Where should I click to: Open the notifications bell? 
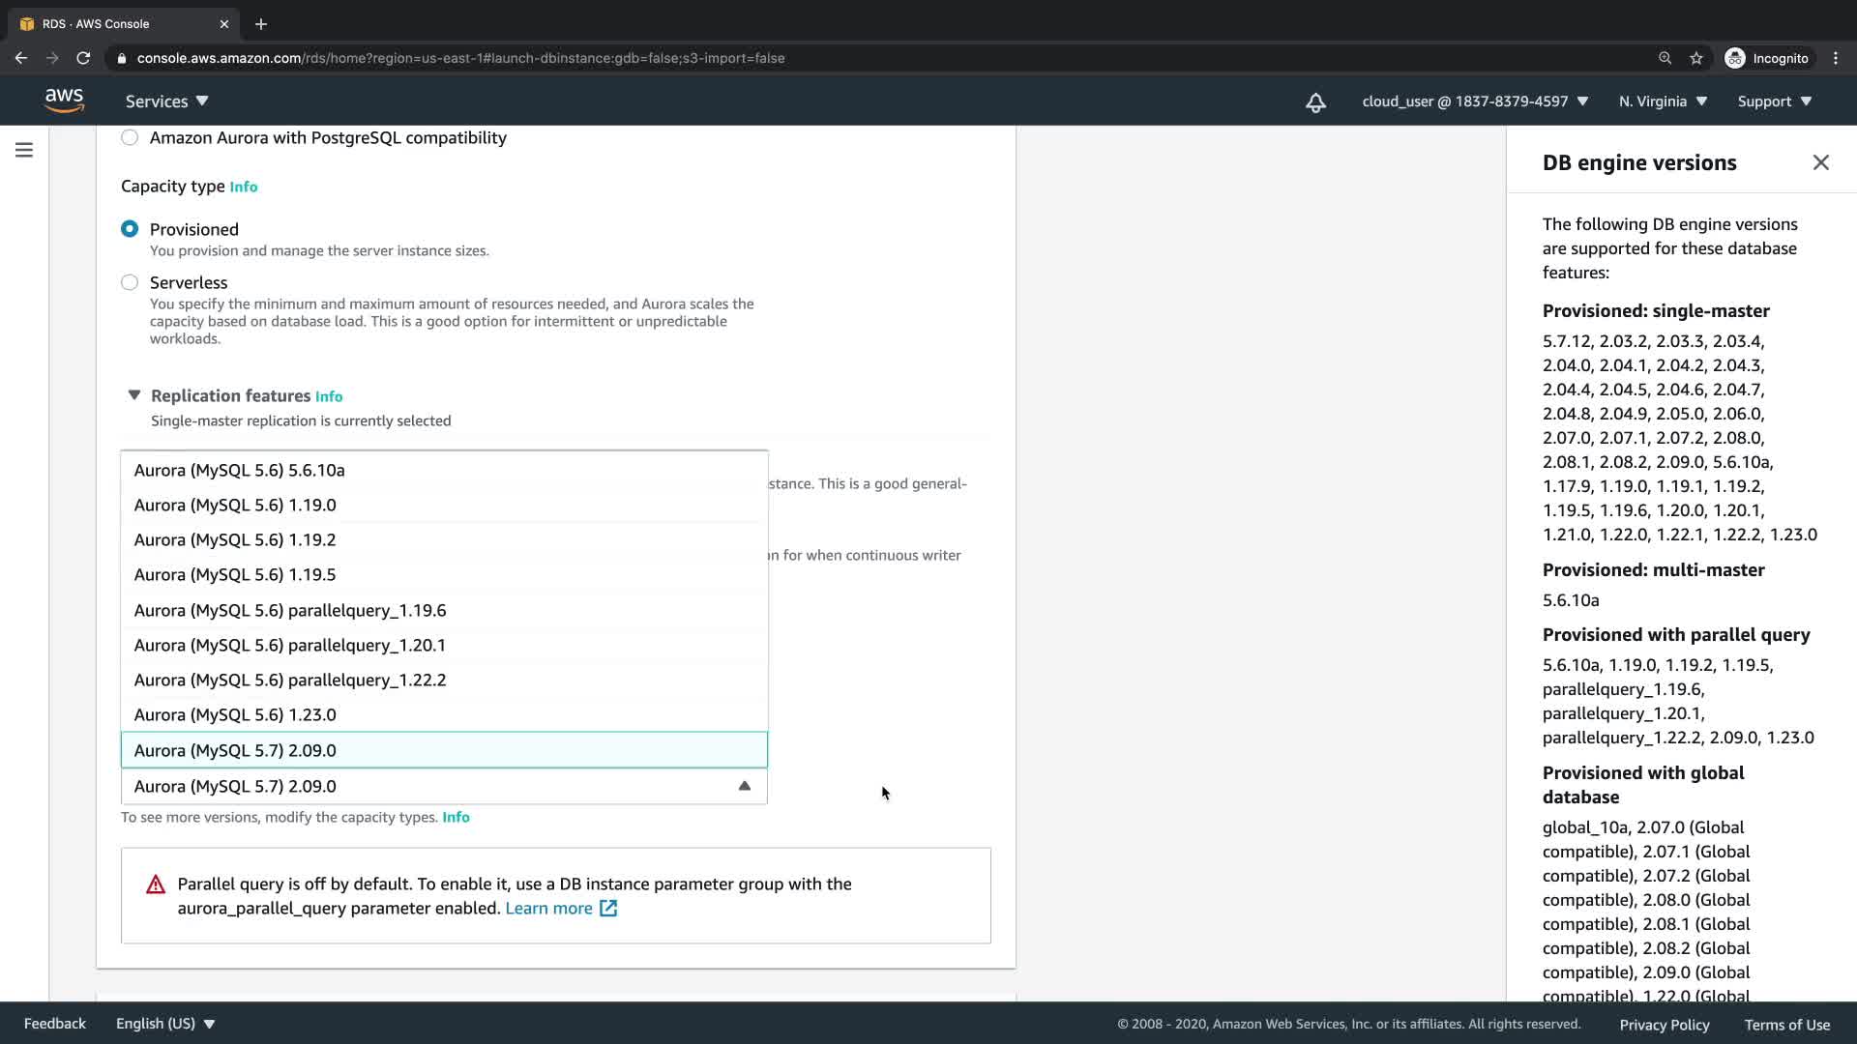coord(1315,102)
